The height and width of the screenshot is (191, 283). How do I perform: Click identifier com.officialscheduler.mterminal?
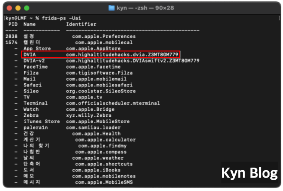113,103
